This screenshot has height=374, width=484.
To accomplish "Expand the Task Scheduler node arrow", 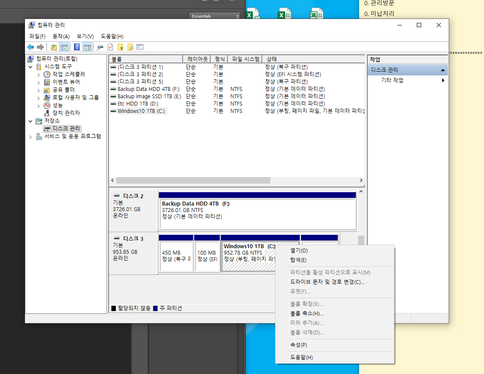I will tap(39, 75).
